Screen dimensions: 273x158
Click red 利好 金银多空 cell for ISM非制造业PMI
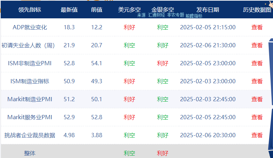[x=163, y=63]
